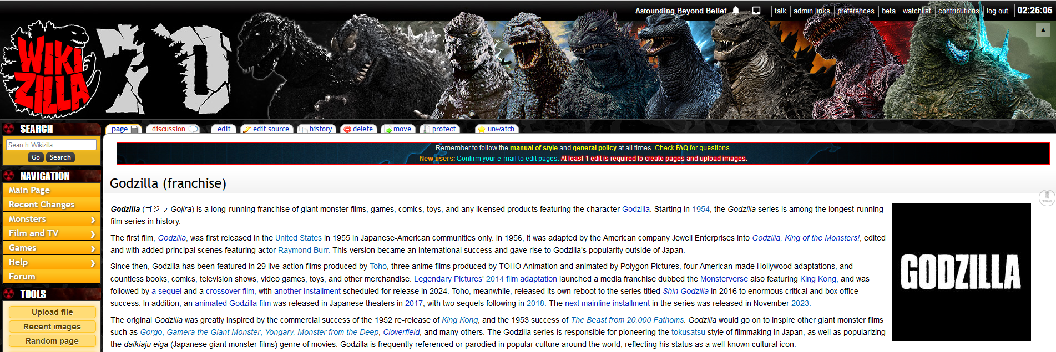The height and width of the screenshot is (352, 1056).
Task: Click the delete tab
Action: (358, 129)
